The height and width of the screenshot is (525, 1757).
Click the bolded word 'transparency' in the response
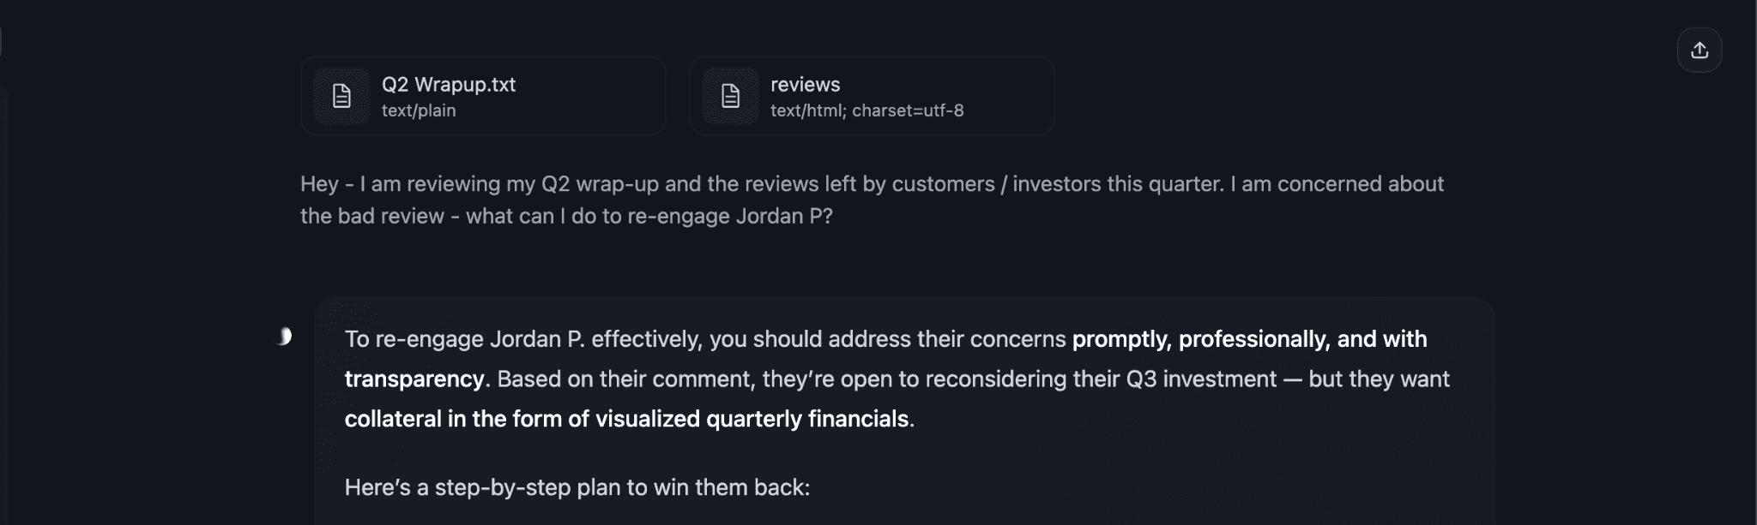tap(413, 379)
